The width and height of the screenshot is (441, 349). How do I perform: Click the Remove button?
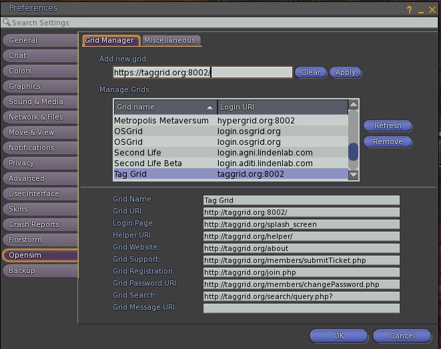click(388, 141)
